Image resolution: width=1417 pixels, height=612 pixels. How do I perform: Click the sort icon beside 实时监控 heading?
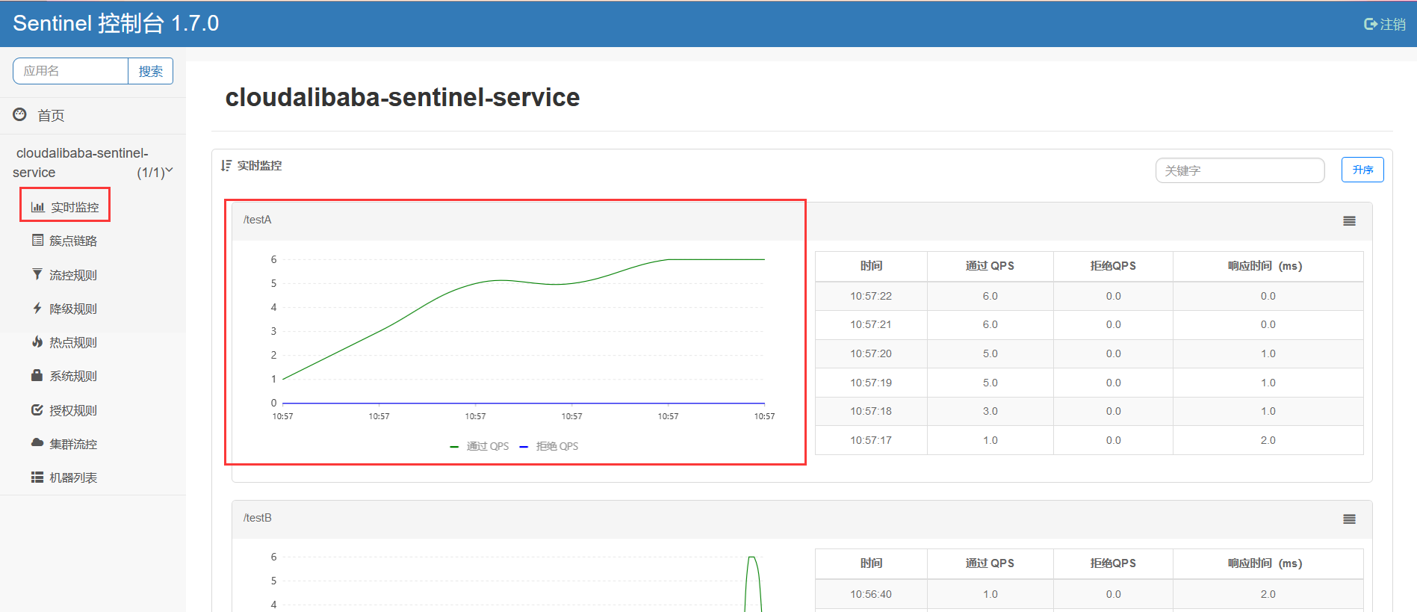(226, 165)
